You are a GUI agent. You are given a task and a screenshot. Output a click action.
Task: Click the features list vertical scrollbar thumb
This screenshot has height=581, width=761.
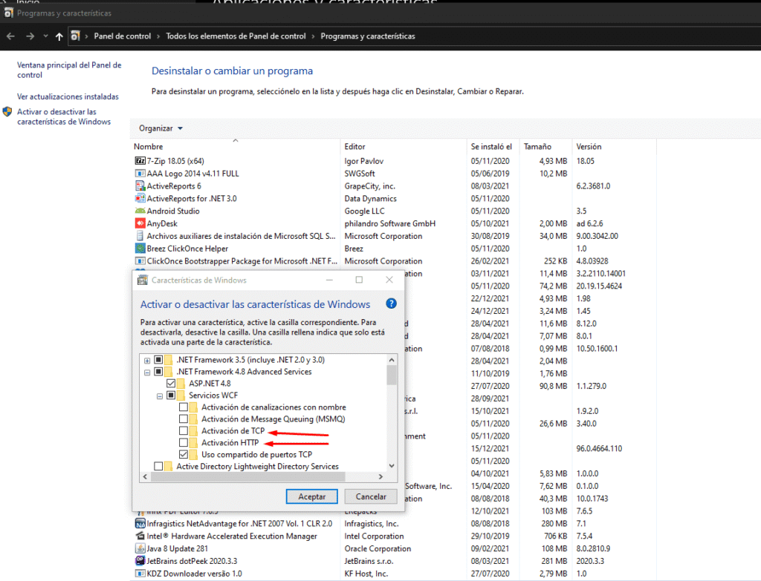[x=392, y=373]
